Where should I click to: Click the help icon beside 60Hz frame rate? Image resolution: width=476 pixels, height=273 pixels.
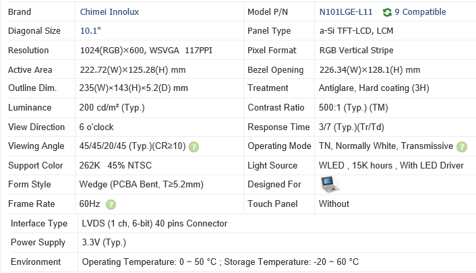tap(111, 204)
